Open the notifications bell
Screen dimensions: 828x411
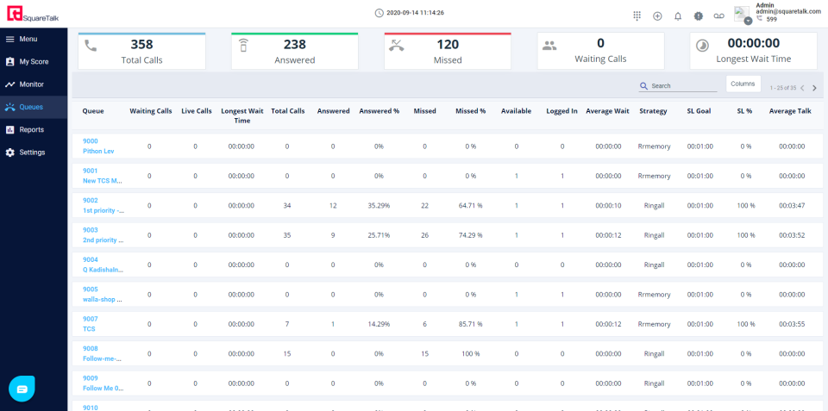point(678,16)
